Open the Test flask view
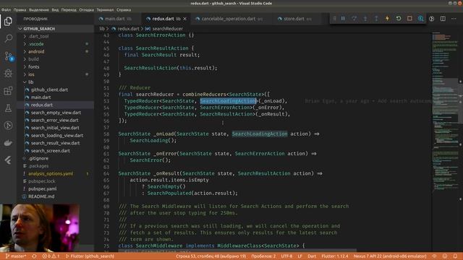This screenshot has width=463, height=260. point(8,108)
